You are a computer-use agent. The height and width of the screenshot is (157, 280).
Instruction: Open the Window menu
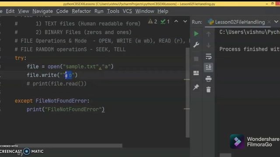pos(144,11)
